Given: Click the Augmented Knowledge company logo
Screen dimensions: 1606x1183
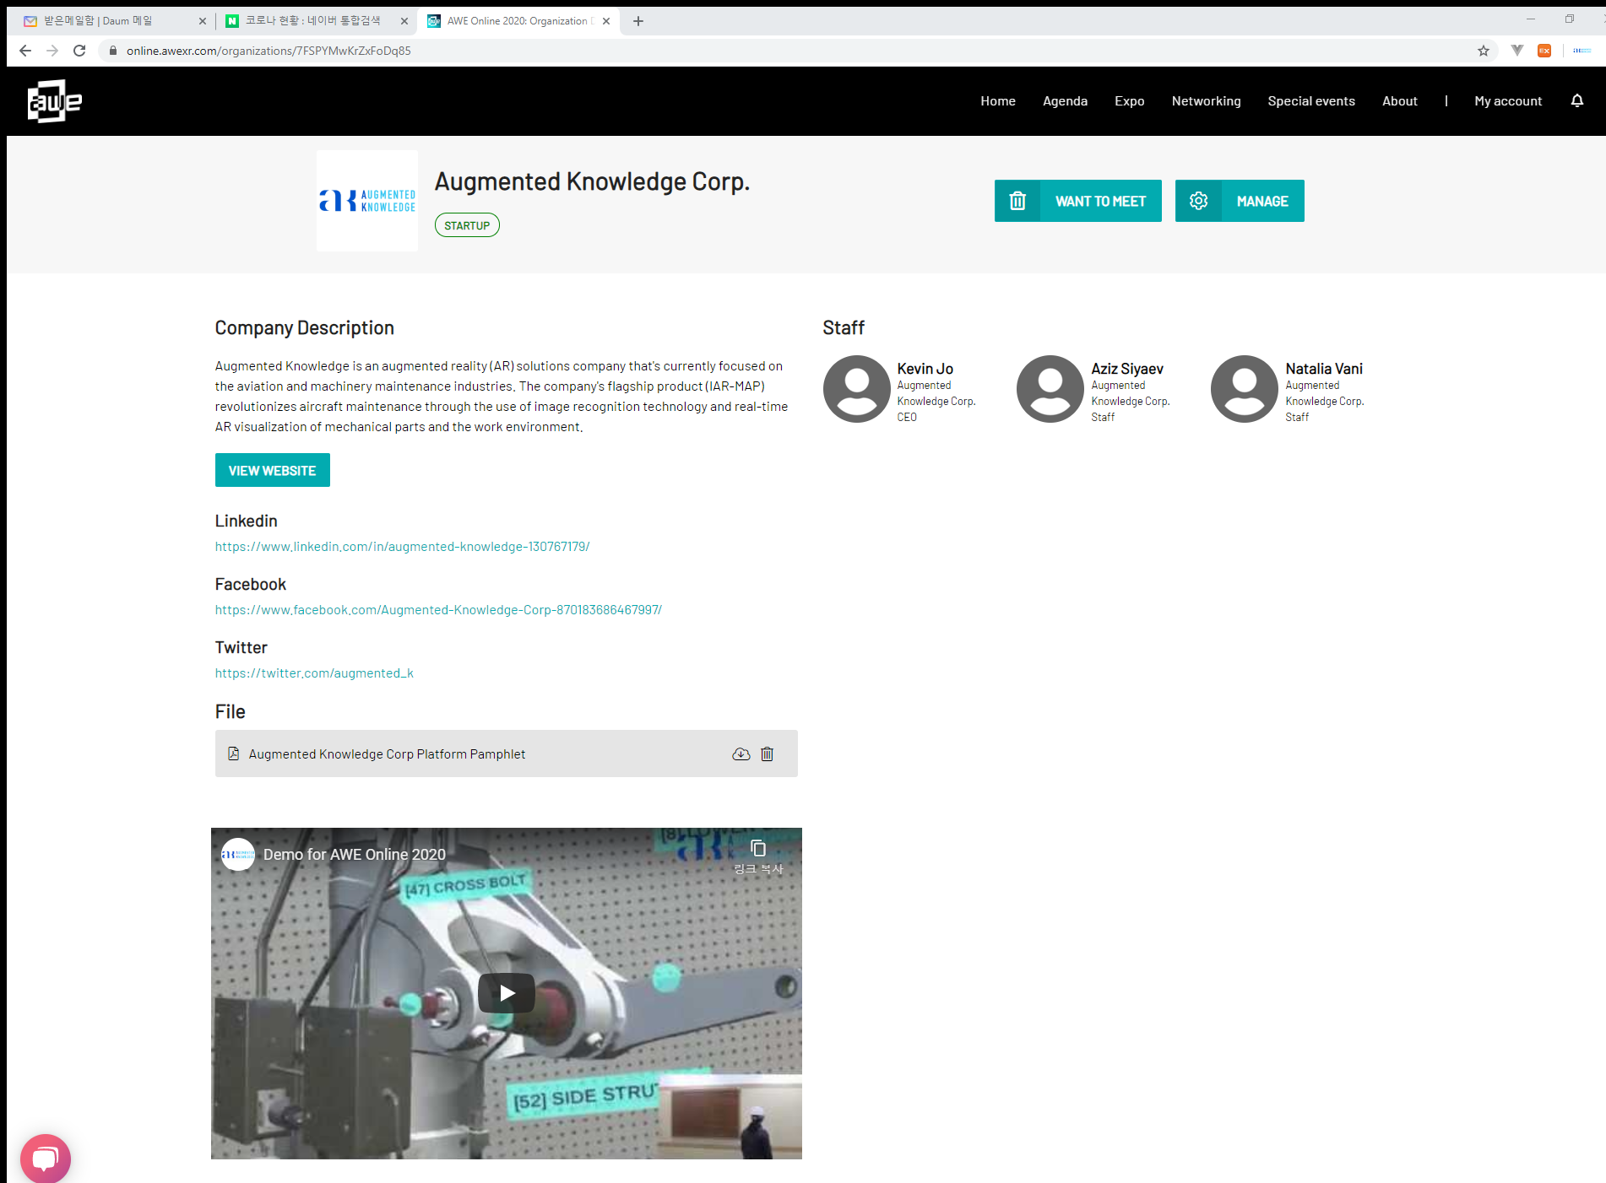Looking at the screenshot, I should coord(367,201).
